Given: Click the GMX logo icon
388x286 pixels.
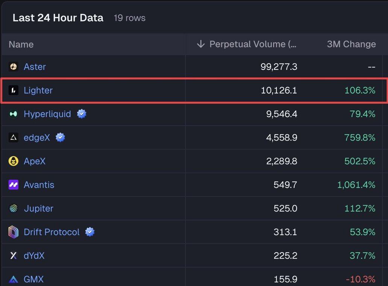Looking at the screenshot, I should (14, 279).
